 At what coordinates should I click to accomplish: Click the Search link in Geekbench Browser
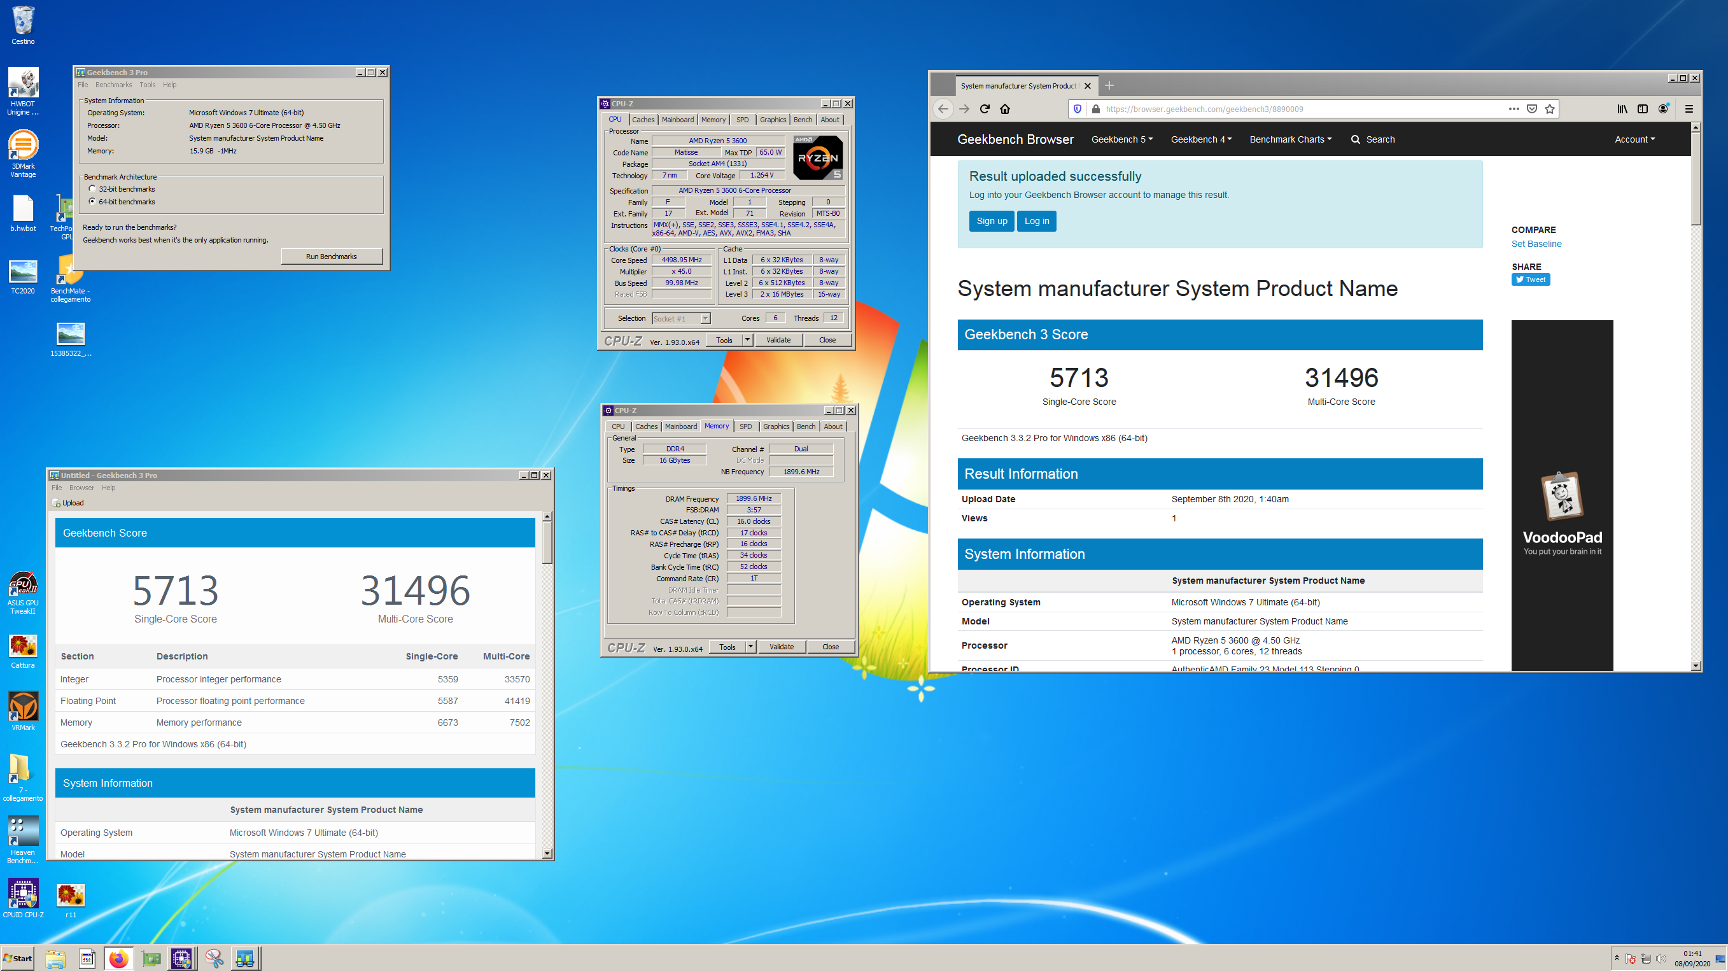tap(1372, 139)
